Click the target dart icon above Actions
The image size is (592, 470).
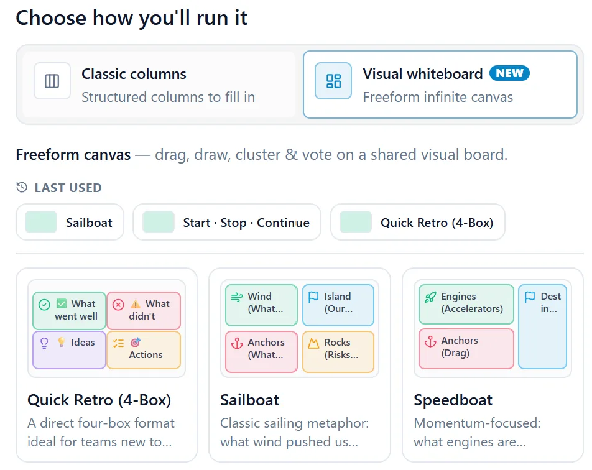tap(136, 342)
